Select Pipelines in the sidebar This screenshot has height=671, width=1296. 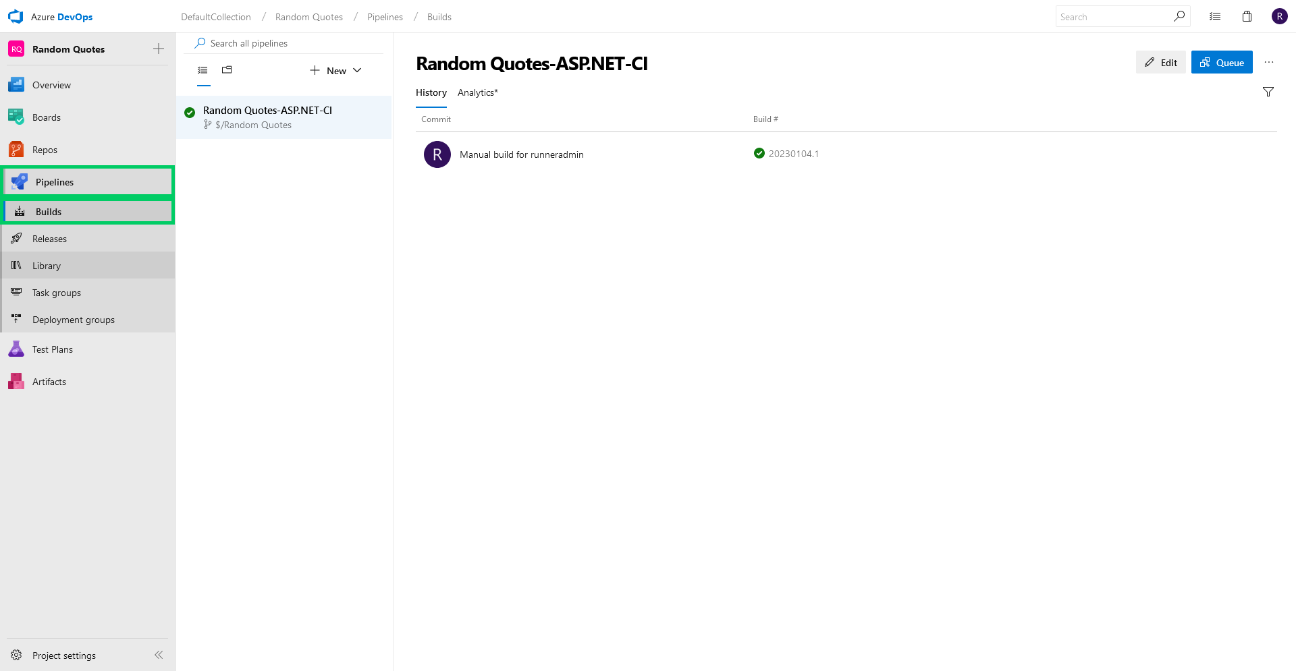88,182
